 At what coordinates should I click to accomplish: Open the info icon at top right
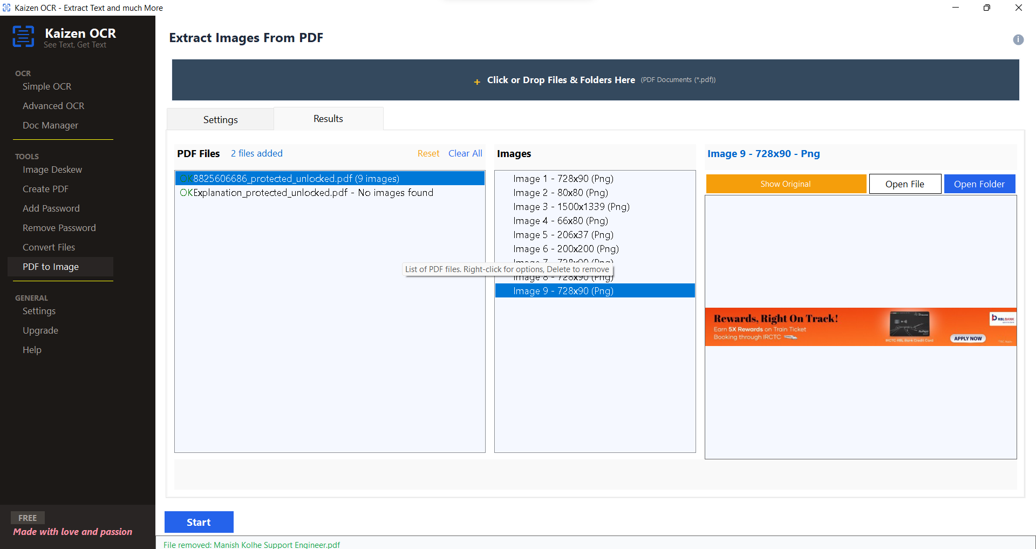[x=1018, y=39]
